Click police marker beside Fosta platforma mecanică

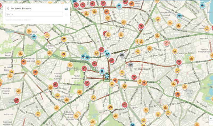click(179, 16)
